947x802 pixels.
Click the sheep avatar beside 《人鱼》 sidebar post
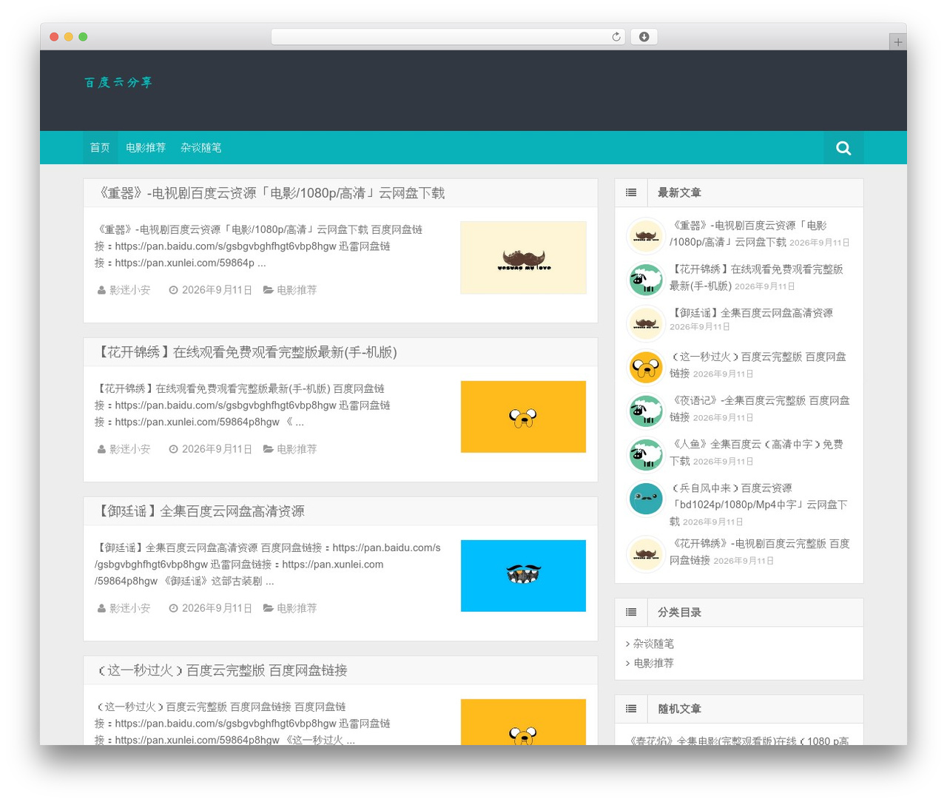click(x=646, y=454)
